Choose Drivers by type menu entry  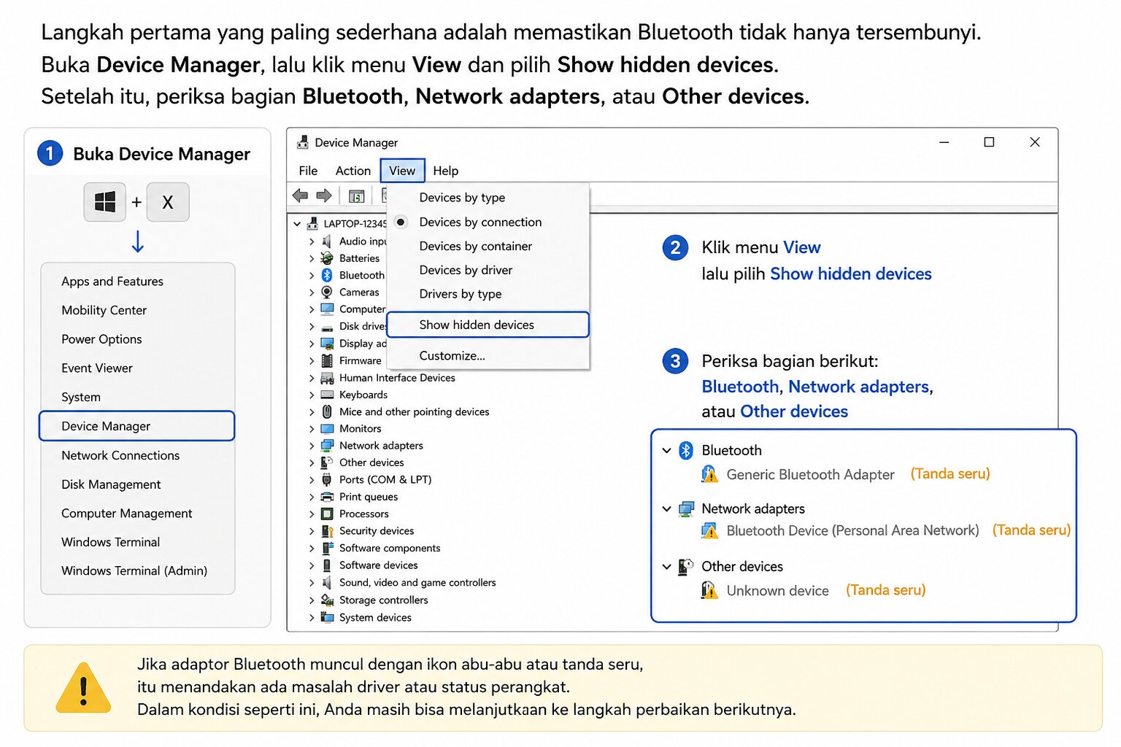(x=488, y=294)
